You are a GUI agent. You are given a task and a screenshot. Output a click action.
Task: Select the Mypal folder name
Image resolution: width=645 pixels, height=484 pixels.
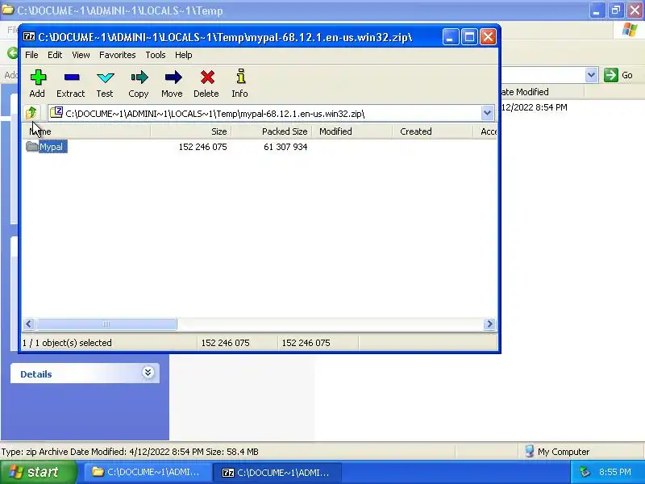click(x=52, y=147)
